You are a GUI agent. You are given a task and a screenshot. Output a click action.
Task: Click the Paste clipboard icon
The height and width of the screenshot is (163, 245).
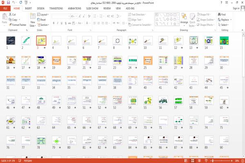(4, 17)
